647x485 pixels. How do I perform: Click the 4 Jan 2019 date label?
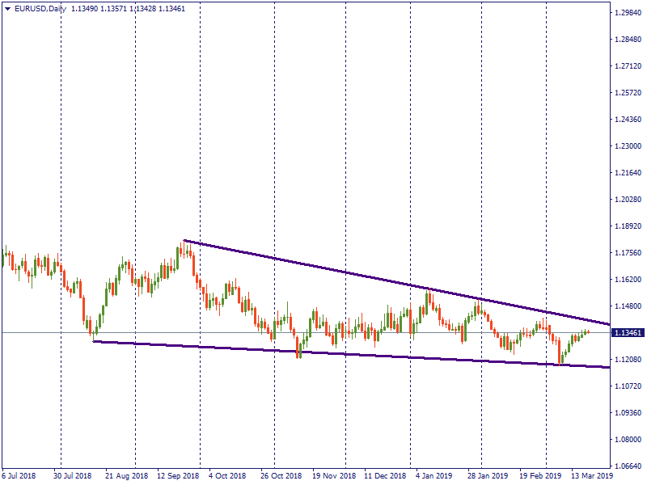click(x=433, y=477)
